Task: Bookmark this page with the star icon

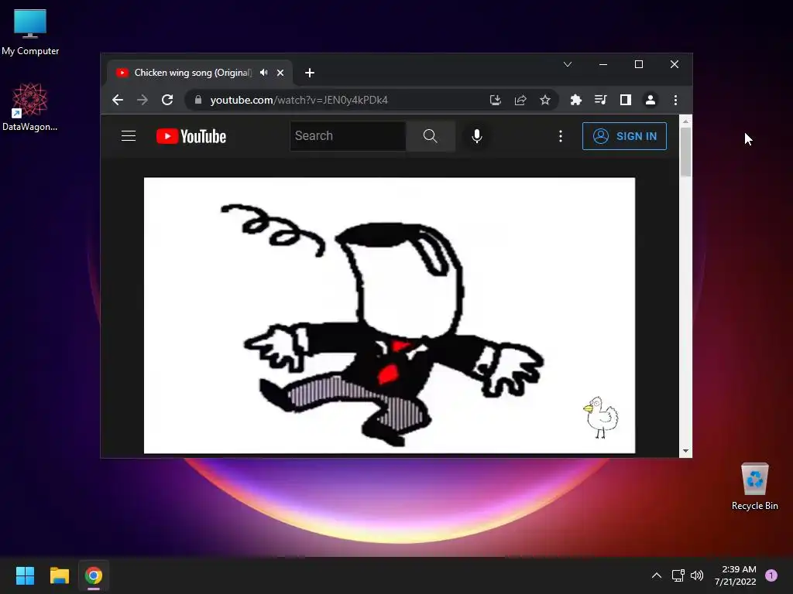Action: pyautogui.click(x=545, y=100)
